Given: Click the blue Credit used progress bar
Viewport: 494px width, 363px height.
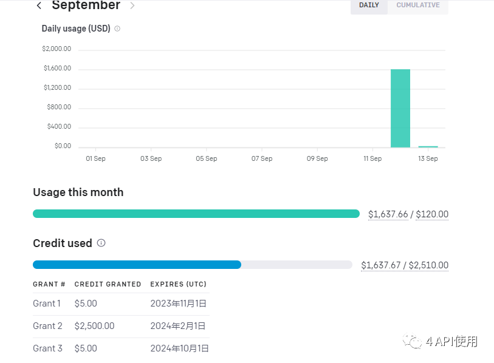Looking at the screenshot, I should tap(137, 265).
